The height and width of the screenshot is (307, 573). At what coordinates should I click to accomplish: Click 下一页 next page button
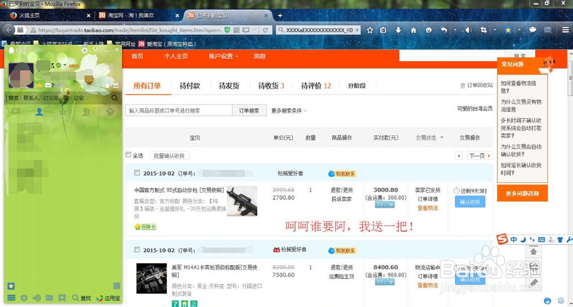click(480, 156)
